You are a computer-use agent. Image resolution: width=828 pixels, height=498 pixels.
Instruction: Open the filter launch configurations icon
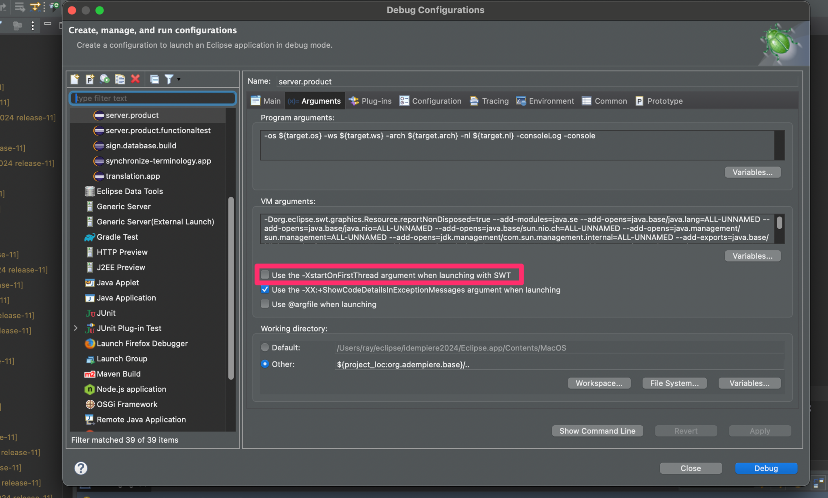coord(169,79)
